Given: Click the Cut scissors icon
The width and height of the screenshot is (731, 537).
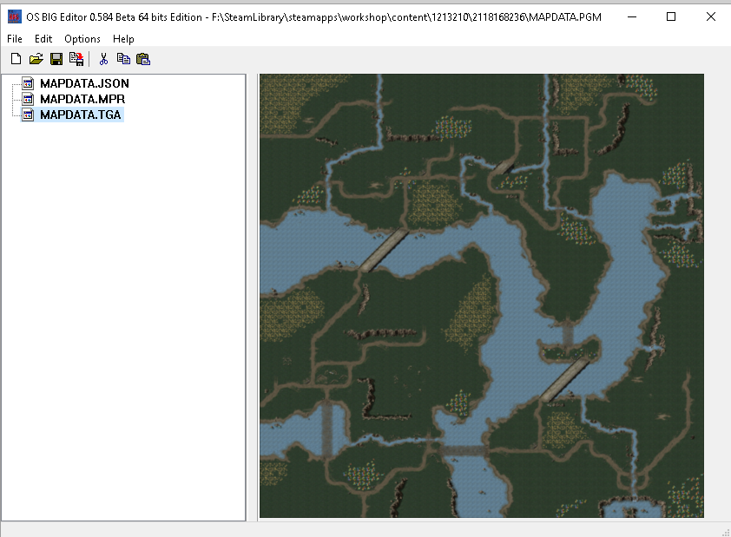Looking at the screenshot, I should [x=103, y=59].
